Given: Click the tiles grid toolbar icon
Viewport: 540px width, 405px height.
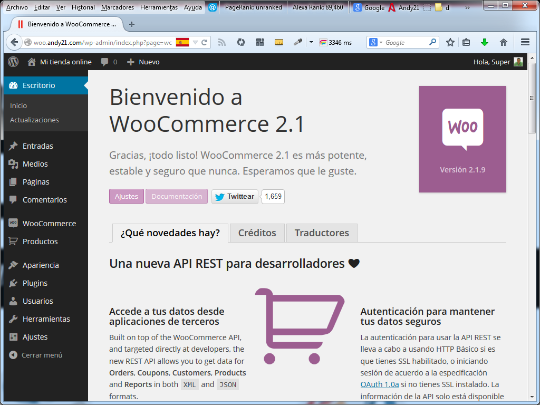Looking at the screenshot, I should [x=260, y=42].
